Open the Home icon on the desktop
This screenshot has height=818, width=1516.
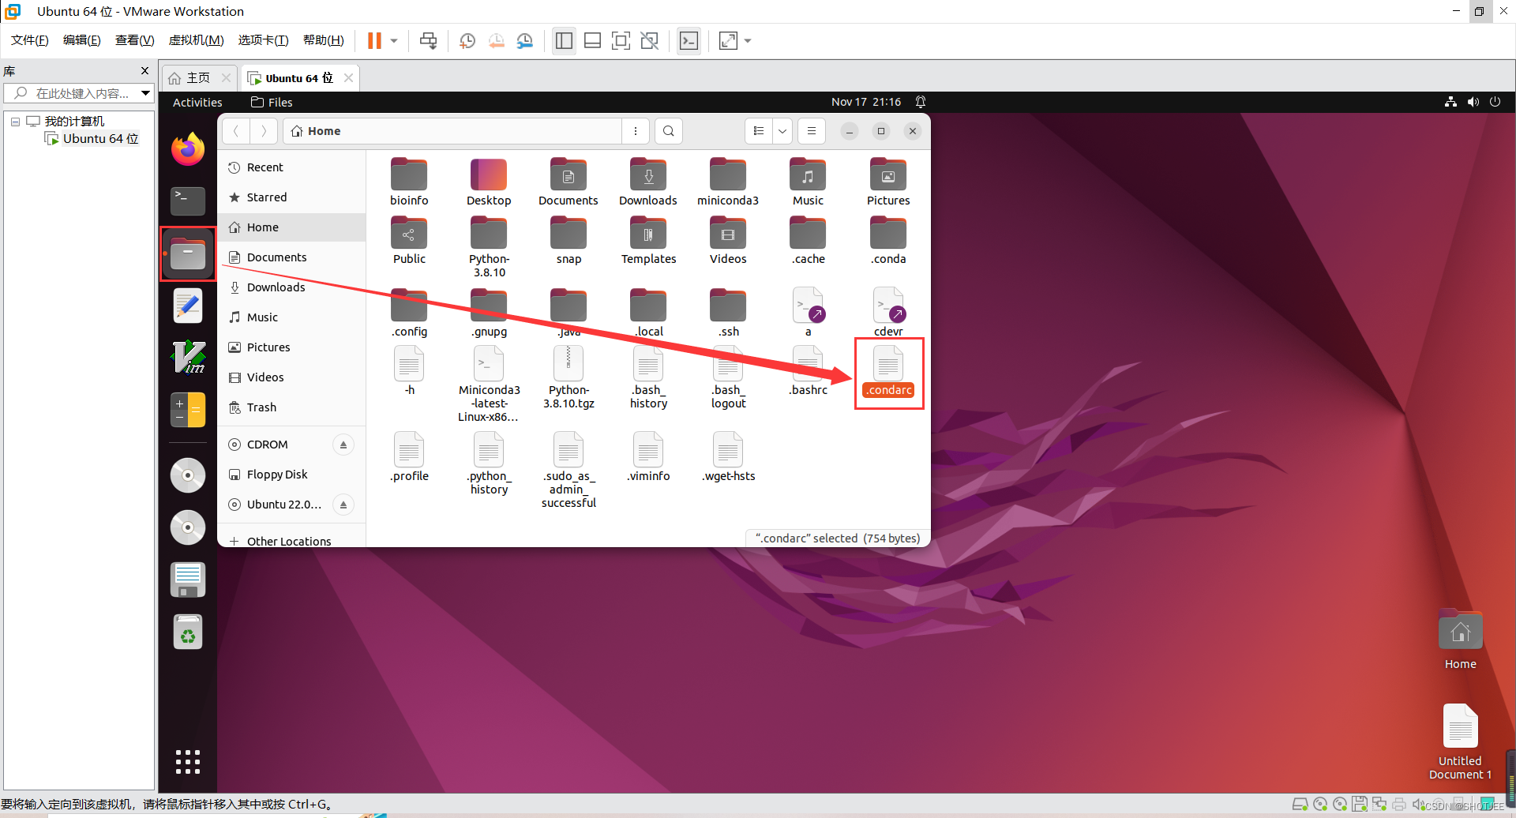(x=1460, y=640)
